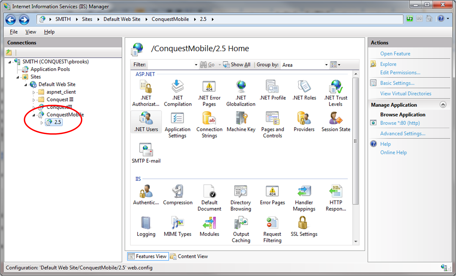The image size is (456, 276).
Task: Click Browse *:80 (http) link
Action: 400,123
